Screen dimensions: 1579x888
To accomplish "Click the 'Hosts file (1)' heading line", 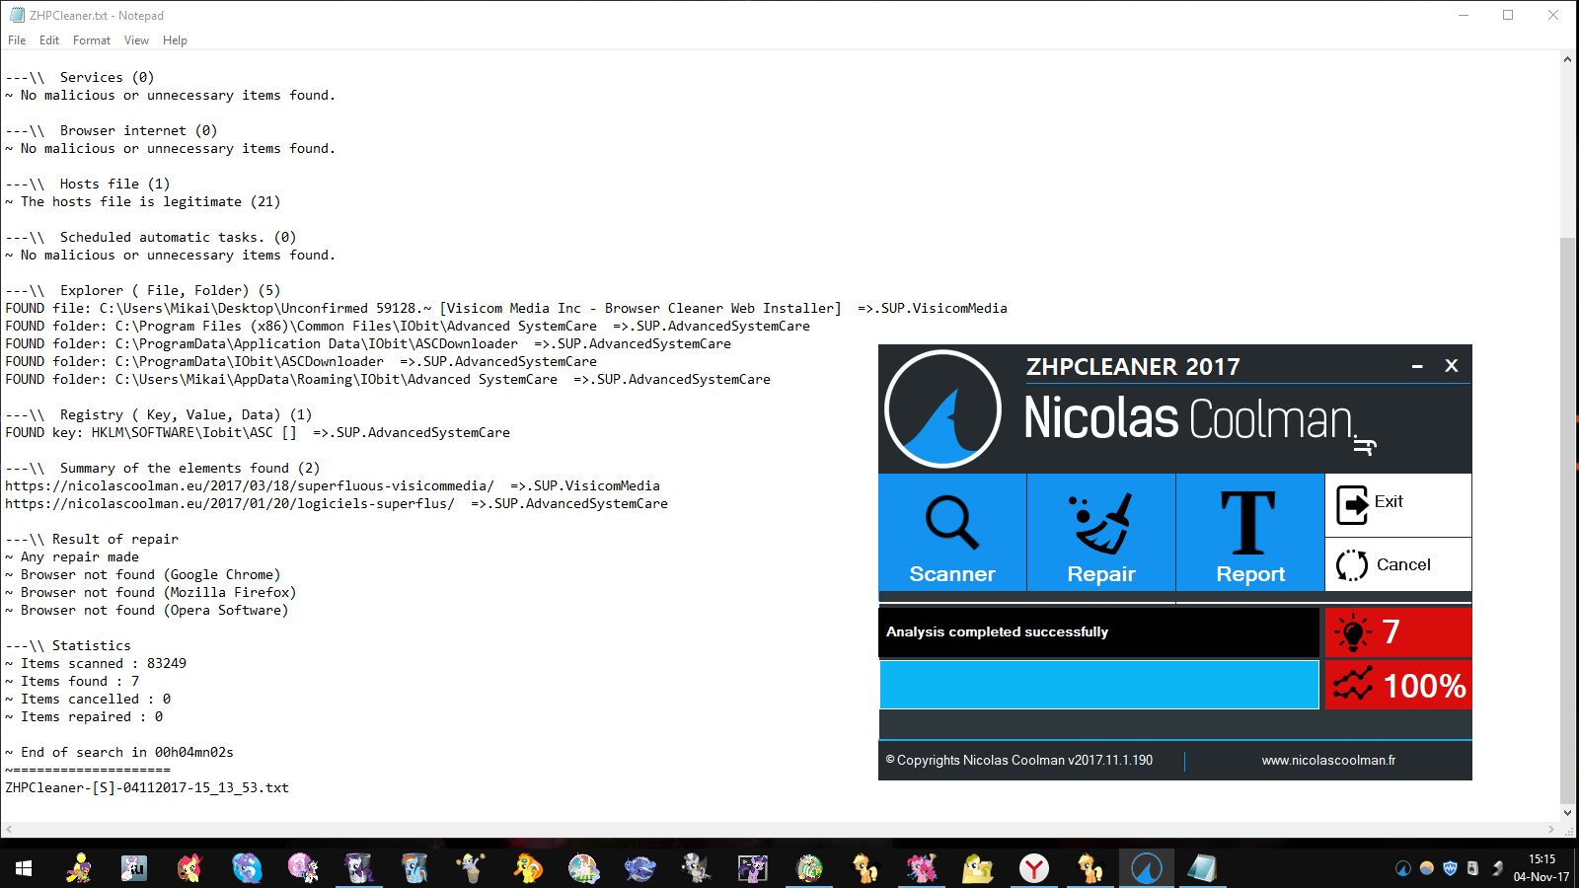I will (88, 184).
